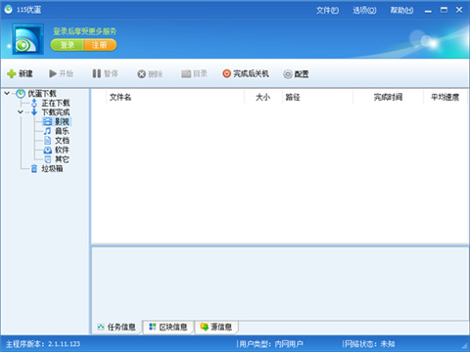Image resolution: width=470 pixels, height=352 pixels.
Task: Click the 暂停 pause icon
Action: click(x=97, y=73)
